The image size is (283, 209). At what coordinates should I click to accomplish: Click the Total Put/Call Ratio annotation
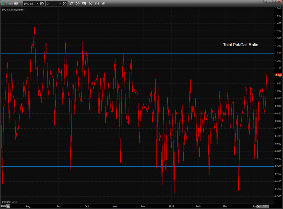point(241,45)
